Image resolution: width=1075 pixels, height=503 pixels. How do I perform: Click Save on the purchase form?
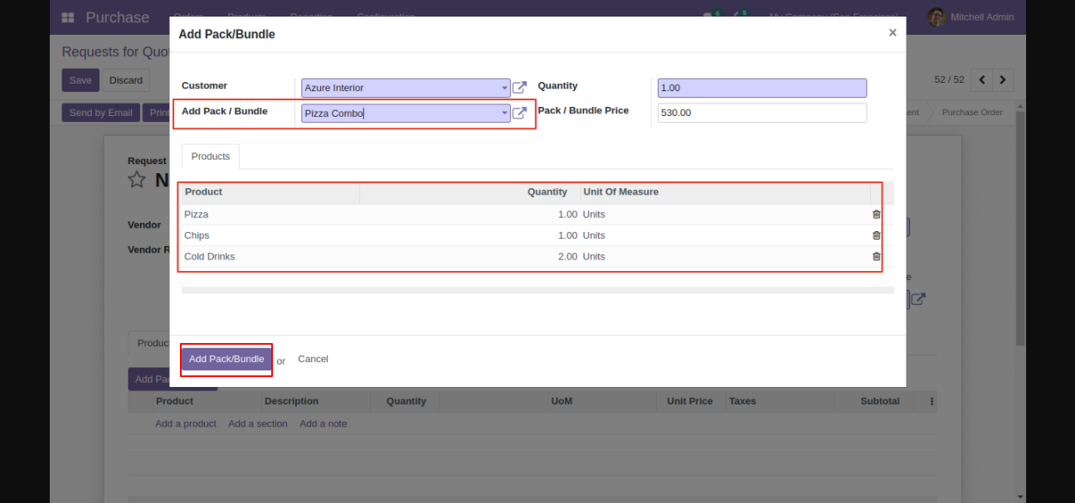tap(80, 80)
